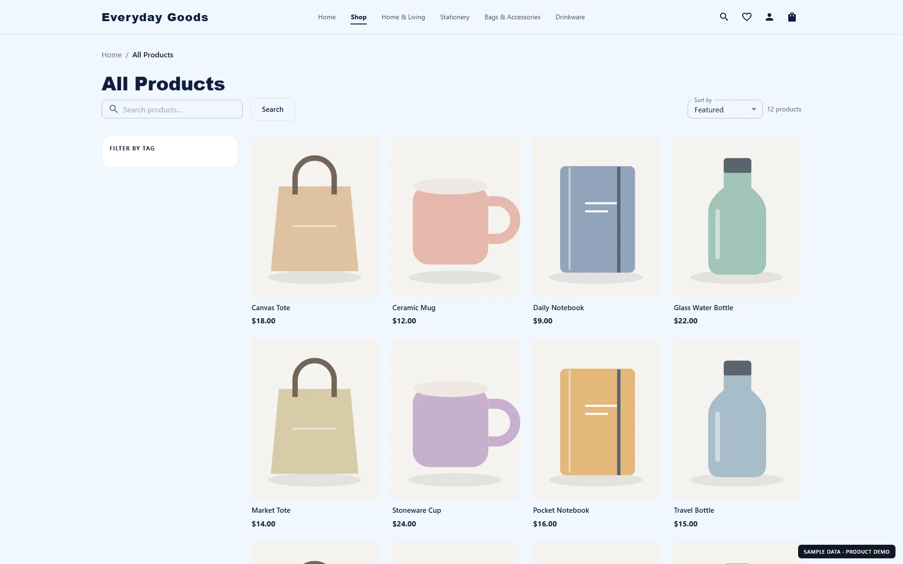Open the Travel Bottle product image
The width and height of the screenshot is (903, 564).
[x=737, y=419]
